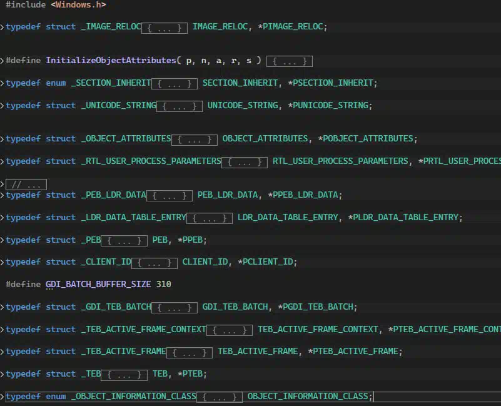Click the Windows.h header name in include

[x=78, y=5]
